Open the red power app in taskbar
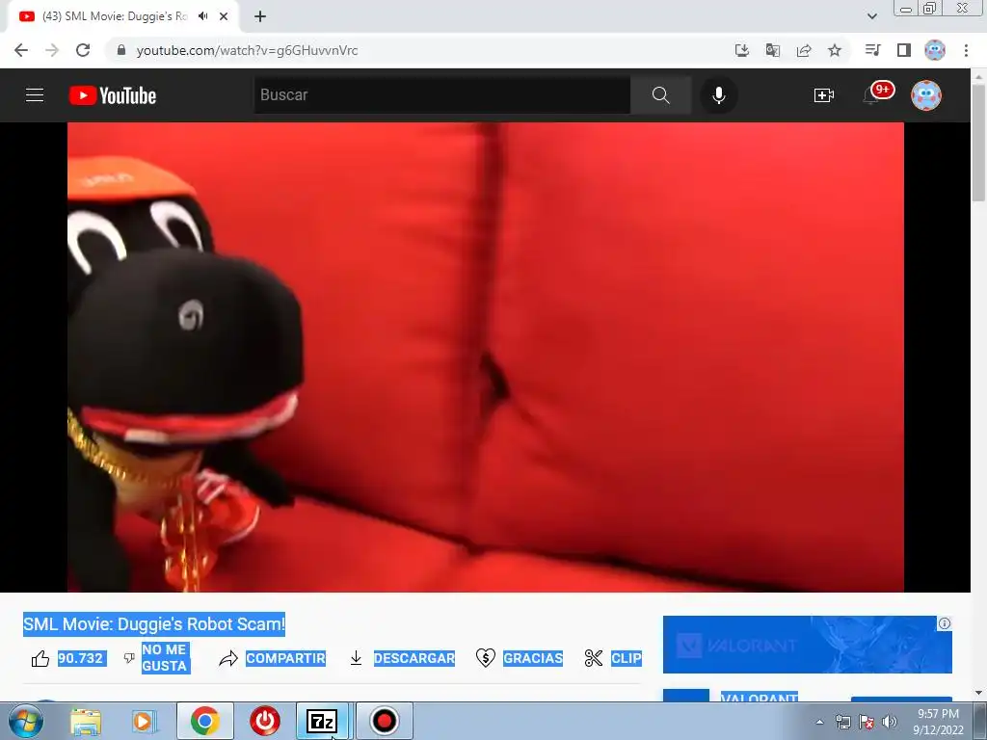 pos(265,721)
